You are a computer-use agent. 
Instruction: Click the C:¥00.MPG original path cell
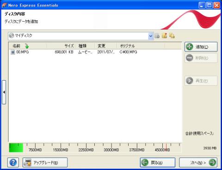pos(128,52)
